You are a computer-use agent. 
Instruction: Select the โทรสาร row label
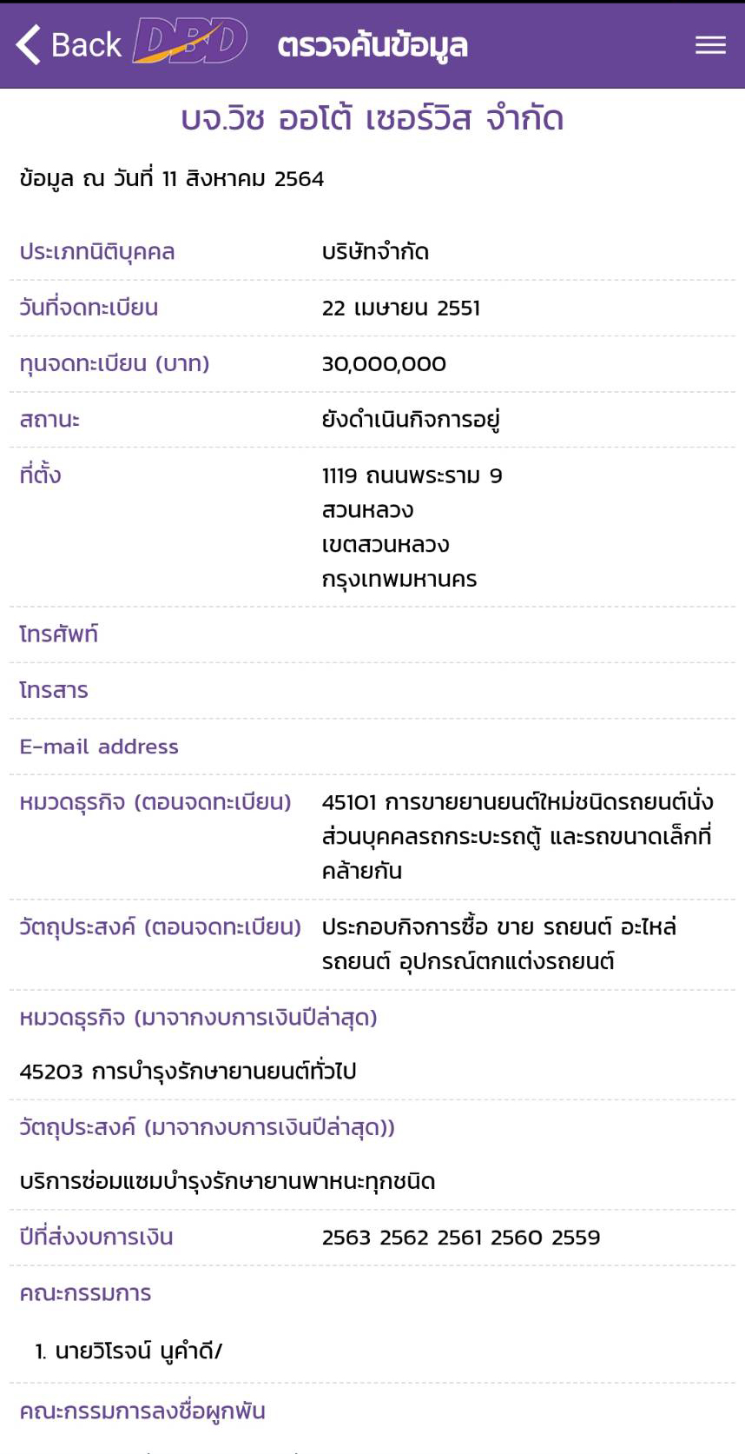coord(54,690)
